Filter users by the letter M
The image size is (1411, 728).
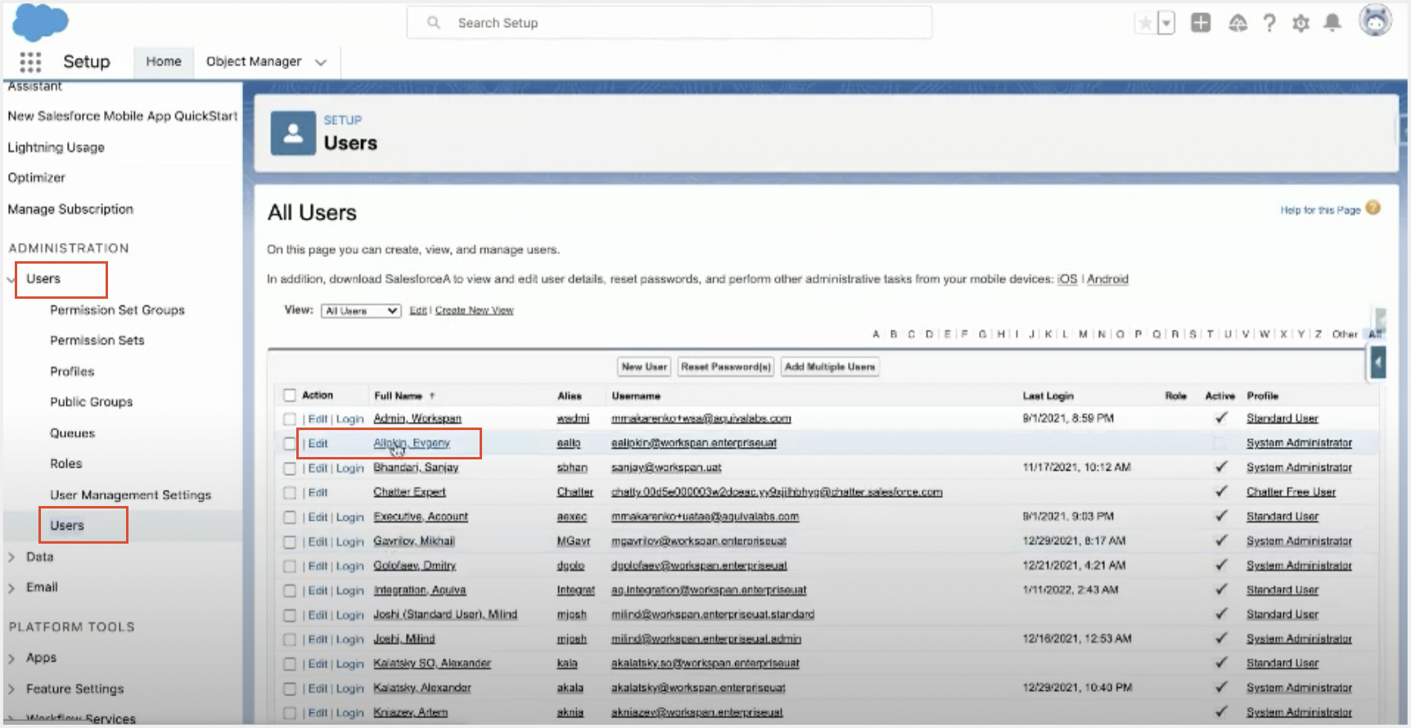click(1083, 334)
